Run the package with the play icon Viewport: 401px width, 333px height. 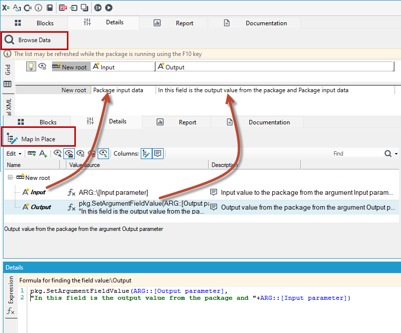pyautogui.click(x=109, y=7)
